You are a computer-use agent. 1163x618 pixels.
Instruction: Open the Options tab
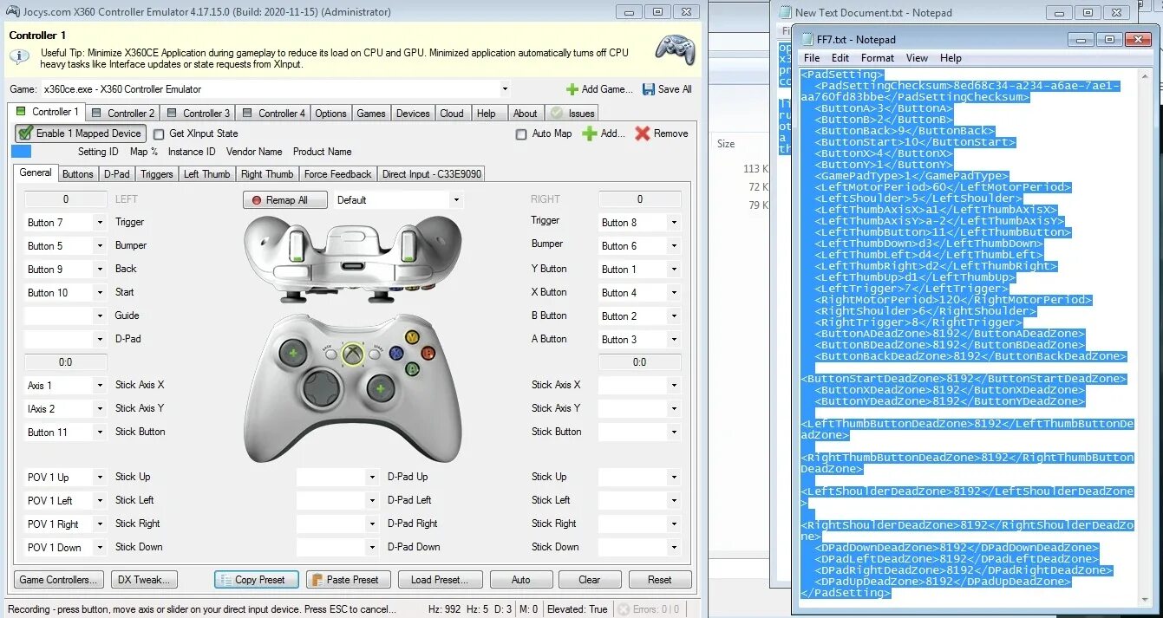click(x=330, y=114)
